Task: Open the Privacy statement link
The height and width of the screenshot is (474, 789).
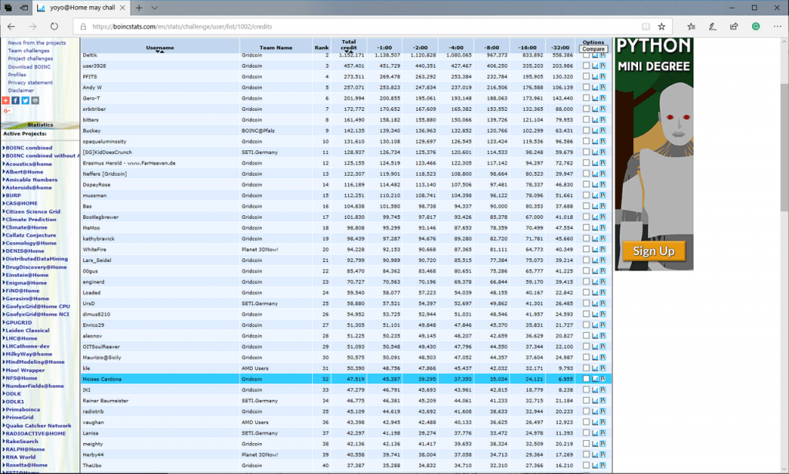Action: tap(30, 82)
